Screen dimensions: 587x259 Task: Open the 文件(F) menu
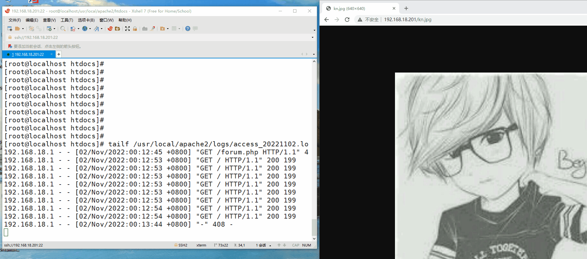pos(14,20)
